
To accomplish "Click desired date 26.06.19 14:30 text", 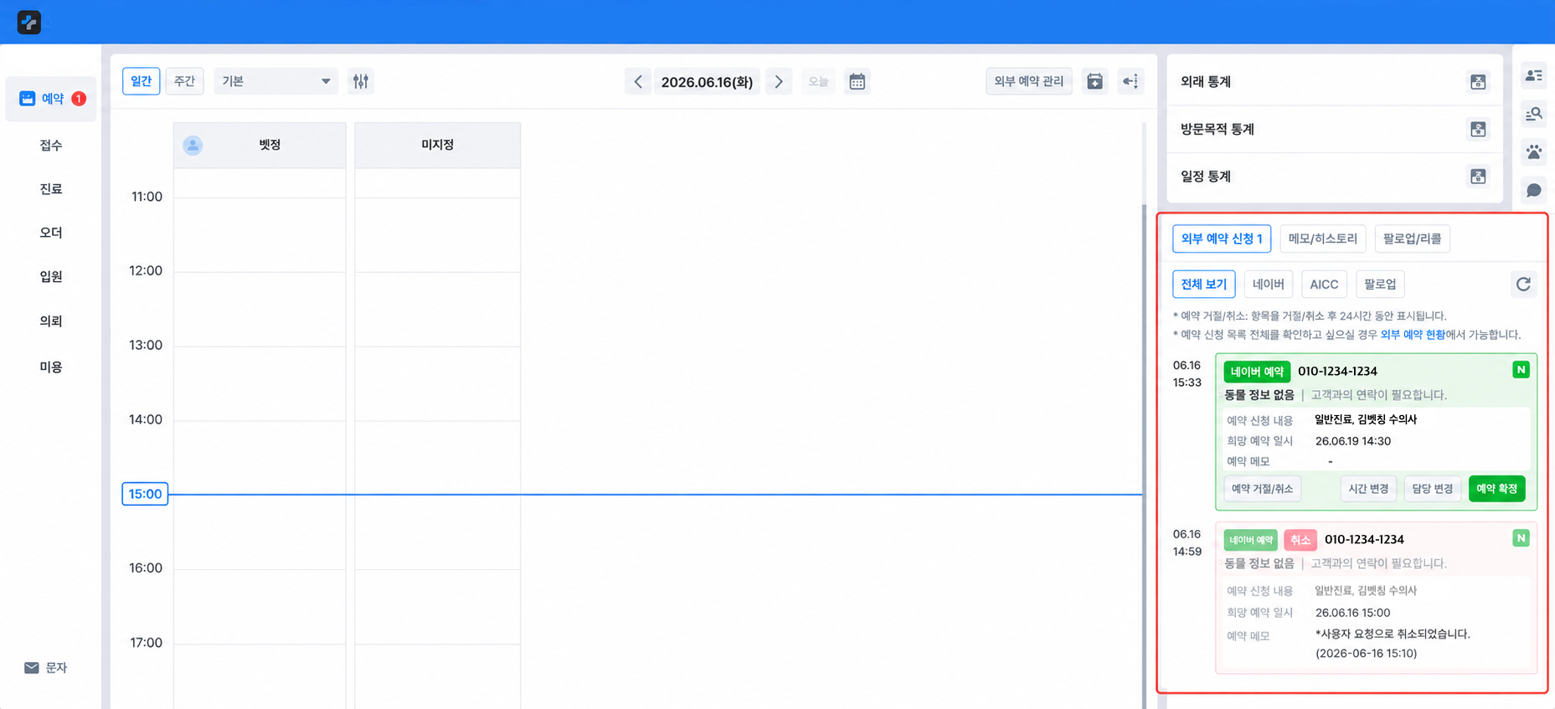I will pos(1352,441).
